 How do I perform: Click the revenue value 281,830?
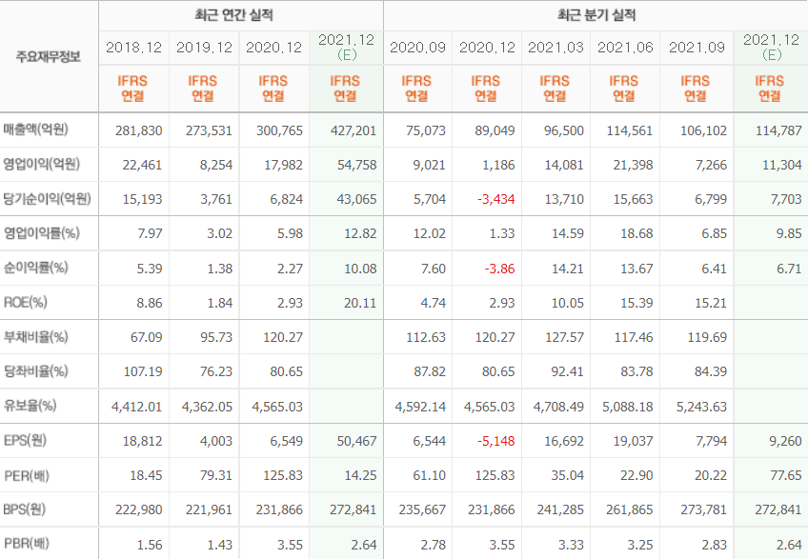coord(138,130)
